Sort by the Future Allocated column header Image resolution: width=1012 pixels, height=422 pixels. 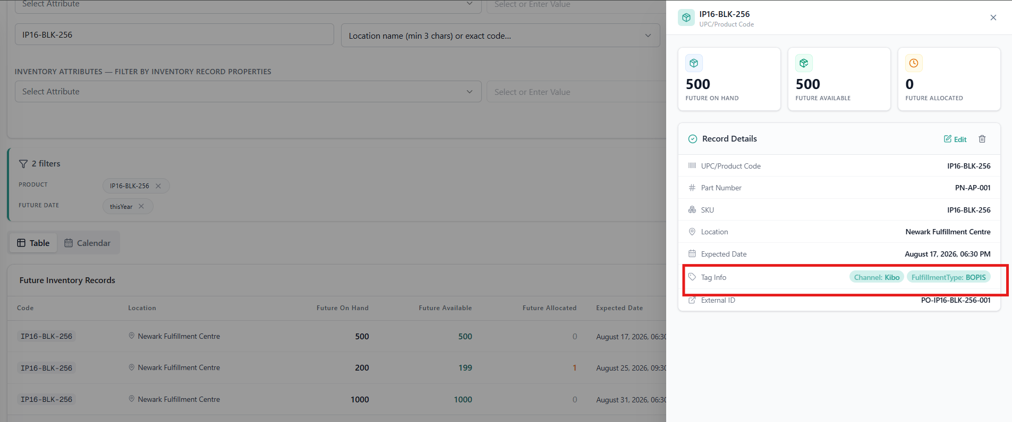pyautogui.click(x=549, y=308)
